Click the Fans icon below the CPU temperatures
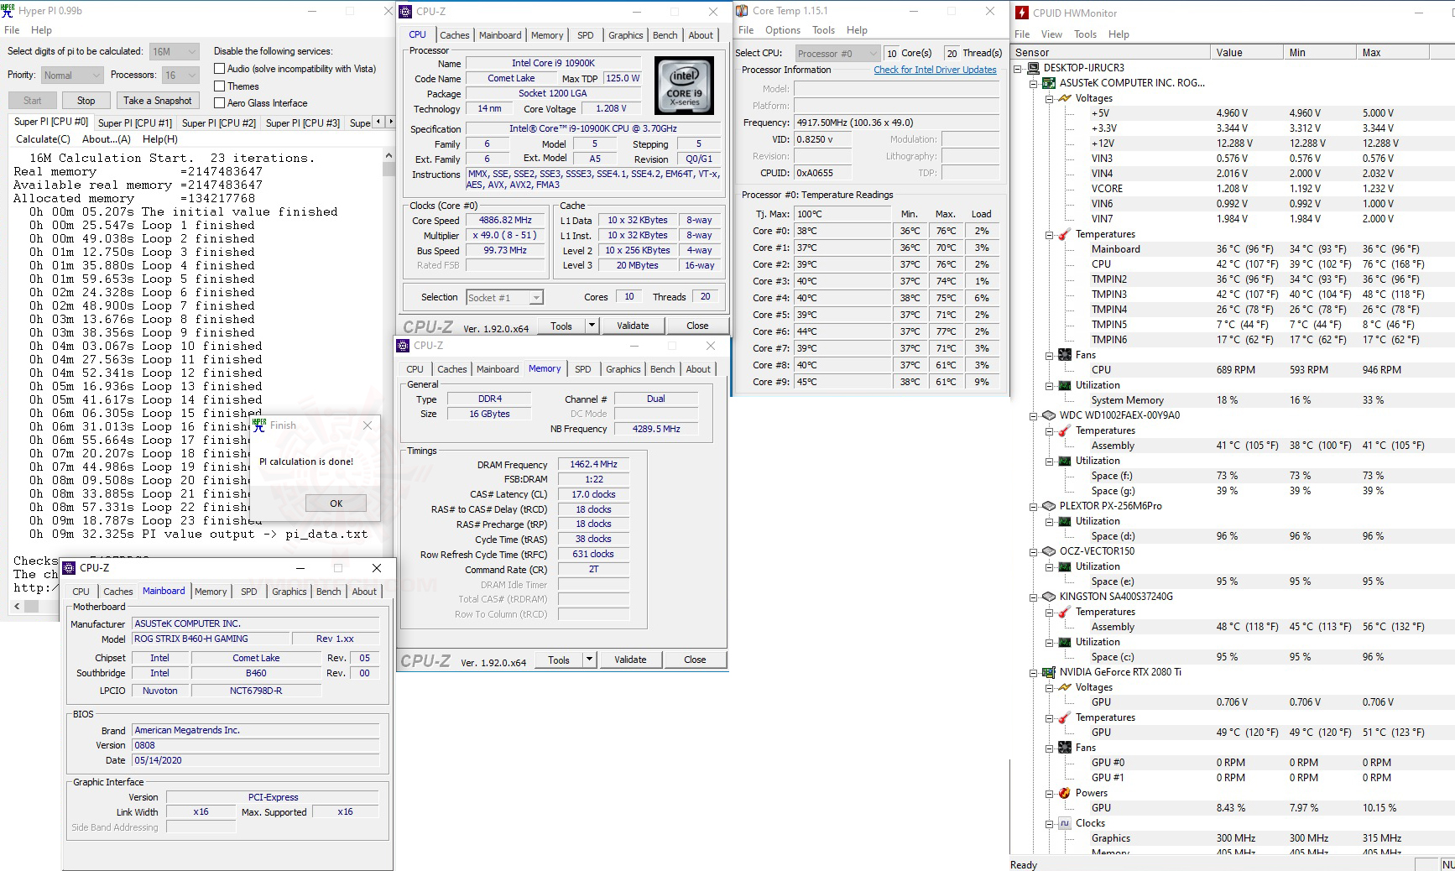 (1064, 355)
